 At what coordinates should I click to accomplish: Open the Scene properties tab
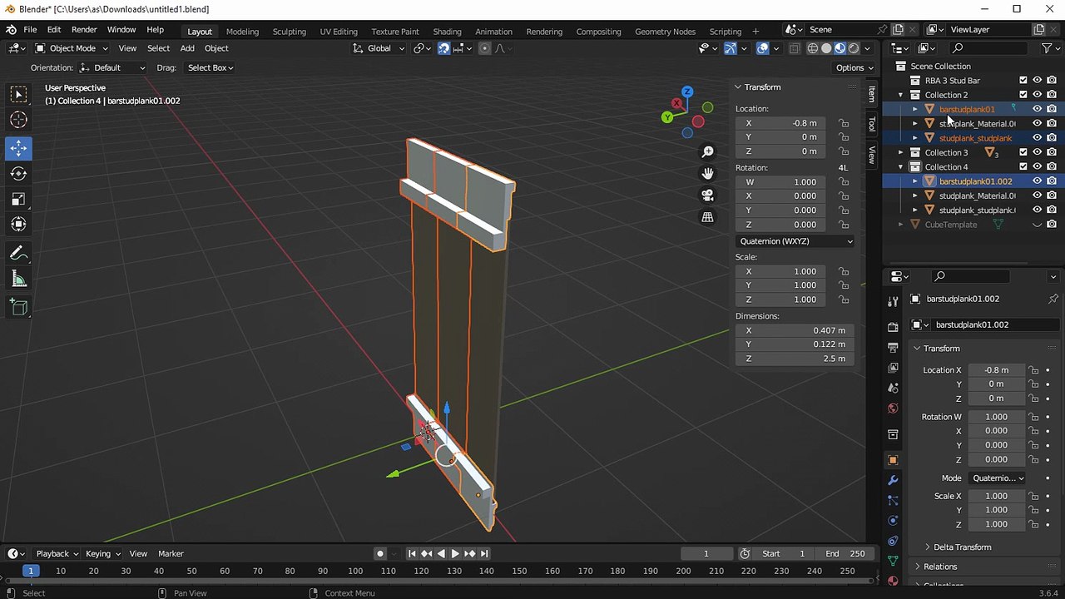(893, 388)
